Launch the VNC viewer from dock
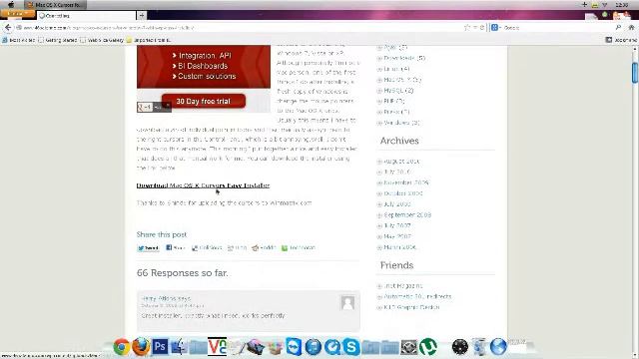Viewport: 639px width, 359px height. click(217, 347)
